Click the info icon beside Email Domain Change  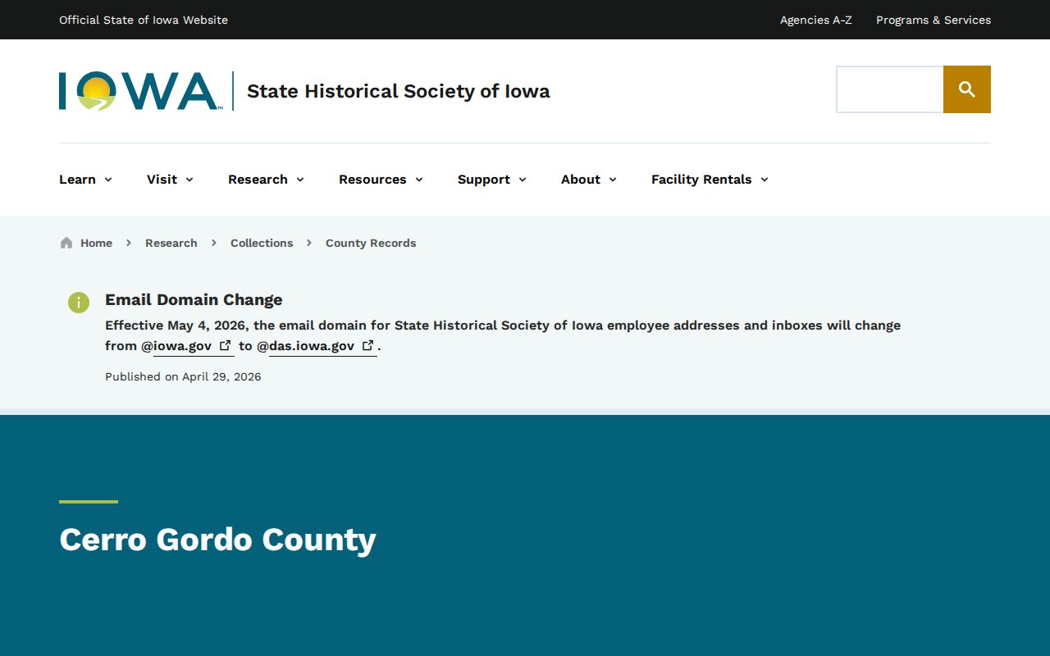(x=79, y=303)
